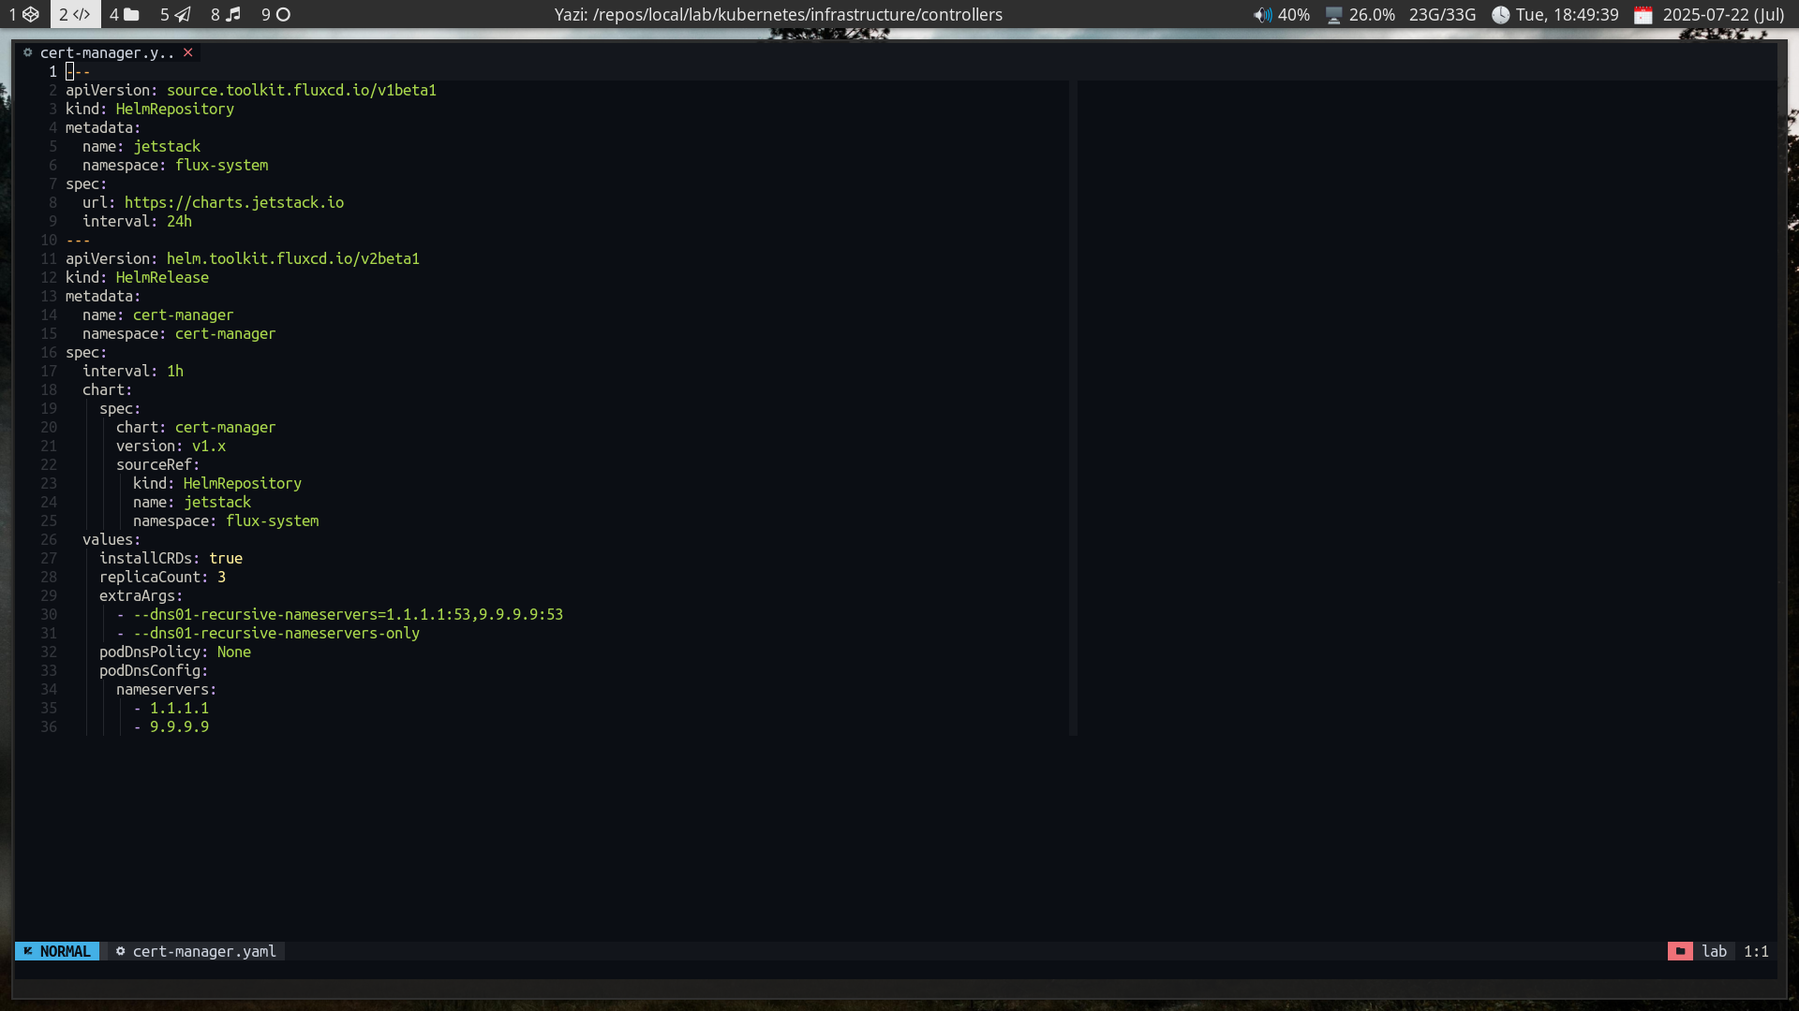The image size is (1799, 1011).
Task: Close the cert-manager.y.. buffer tab
Action: 188,52
